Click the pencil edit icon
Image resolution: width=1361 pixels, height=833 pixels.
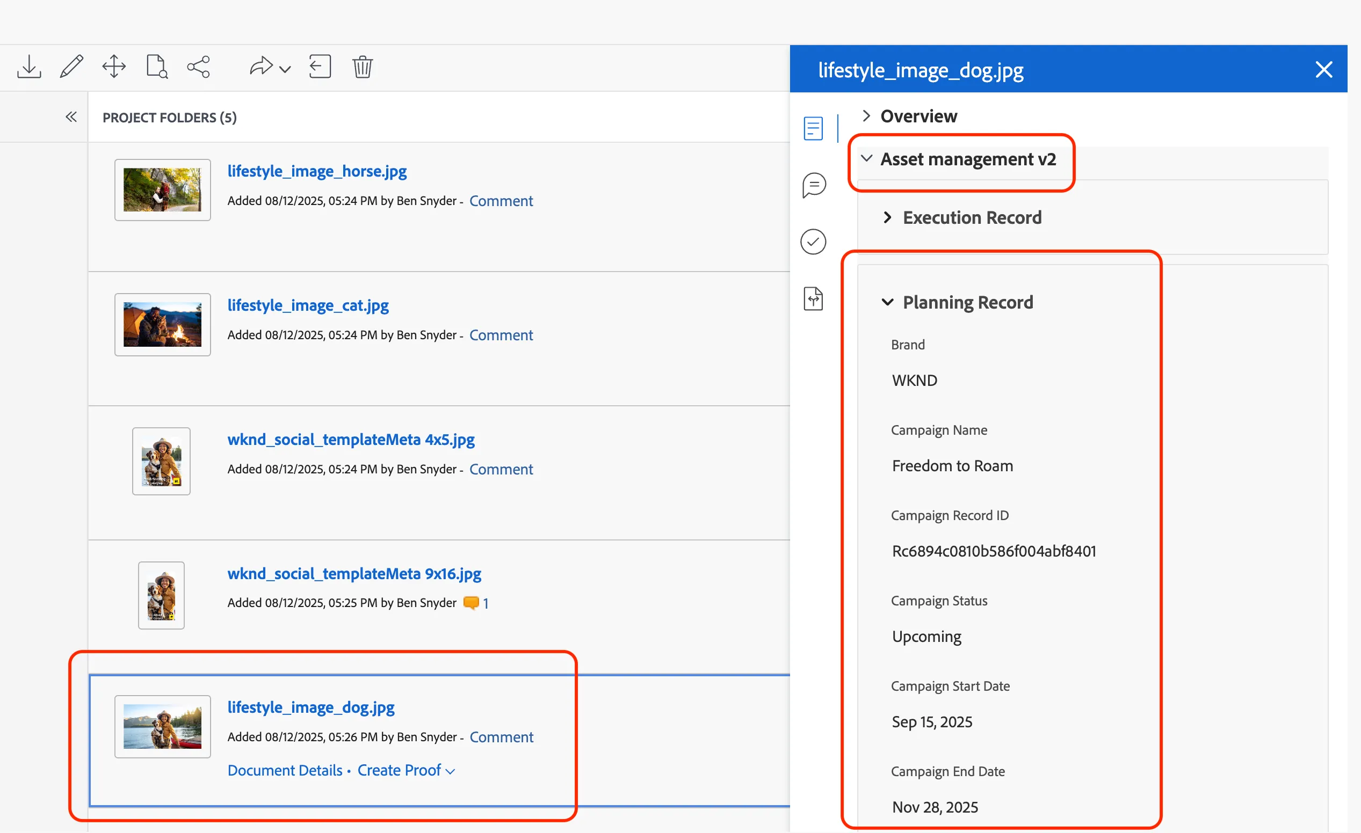(72, 67)
